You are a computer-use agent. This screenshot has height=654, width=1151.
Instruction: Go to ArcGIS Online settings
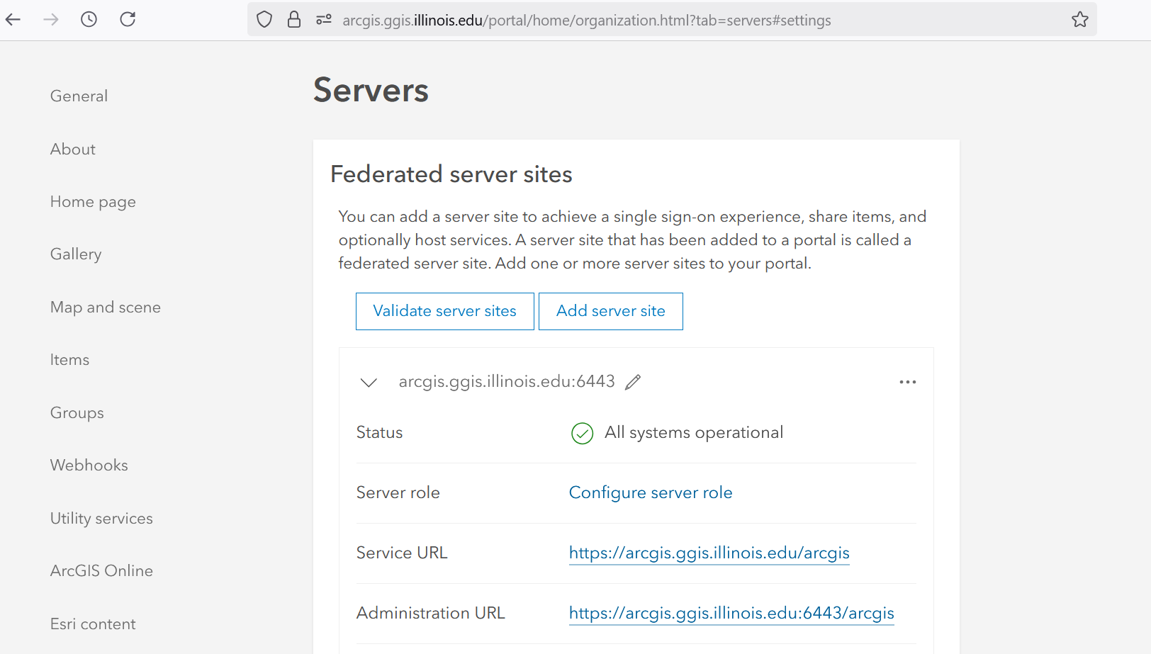click(101, 571)
